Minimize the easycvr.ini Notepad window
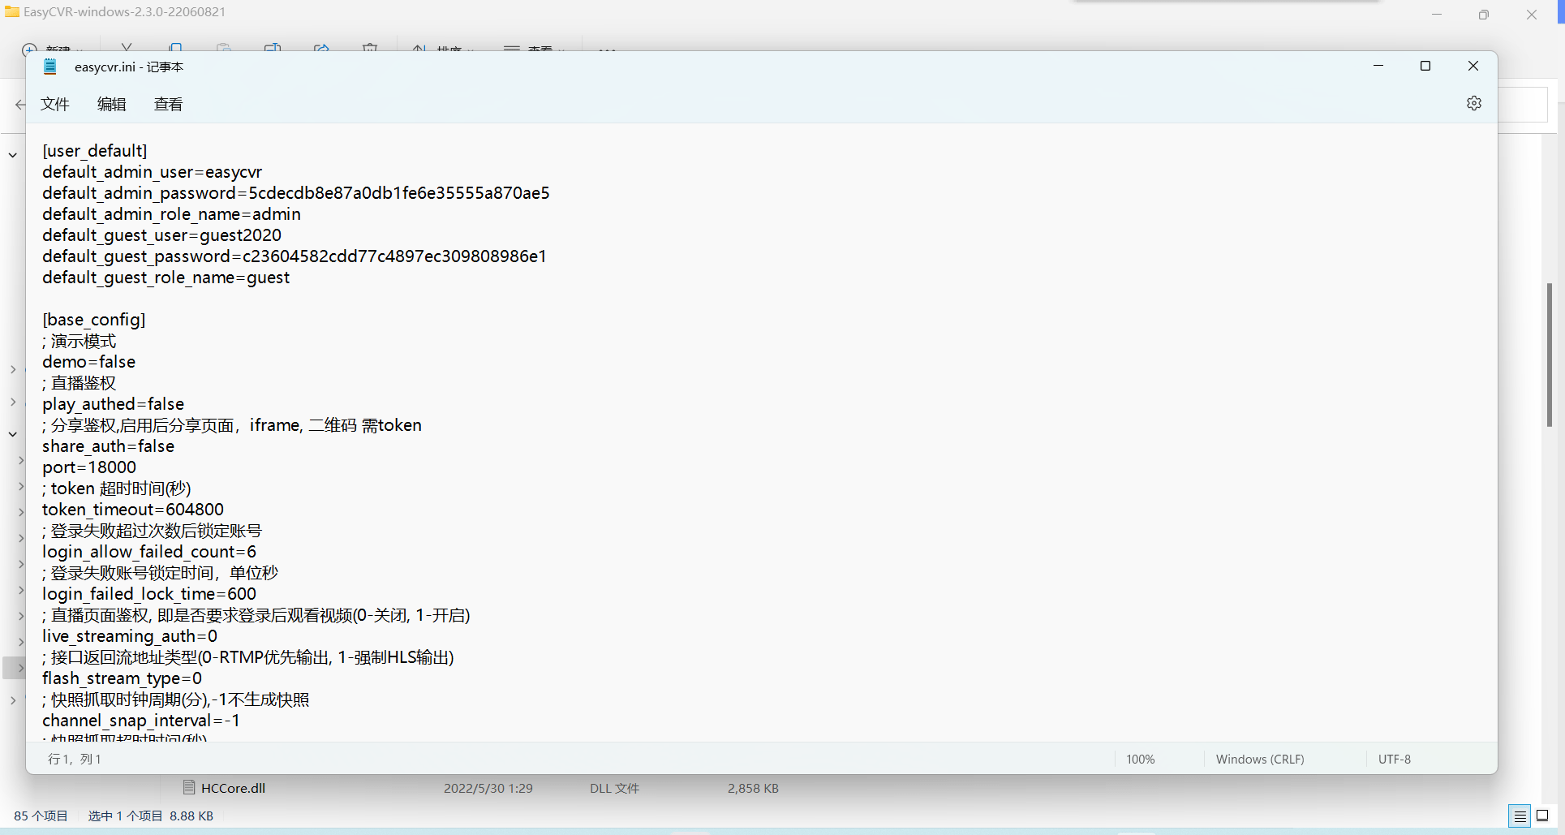Viewport: 1565px width, 835px height. (1378, 66)
